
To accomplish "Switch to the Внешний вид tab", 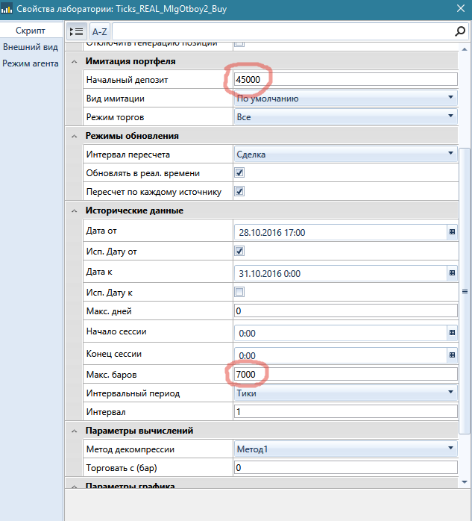I will [x=31, y=47].
